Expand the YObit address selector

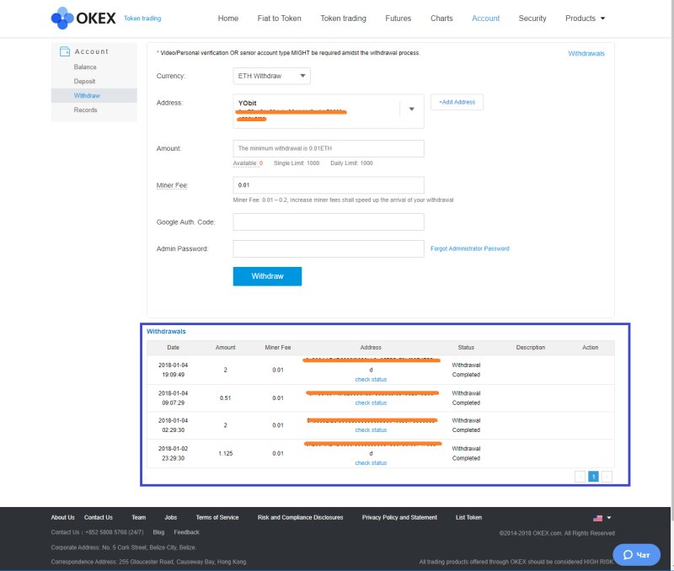[411, 109]
